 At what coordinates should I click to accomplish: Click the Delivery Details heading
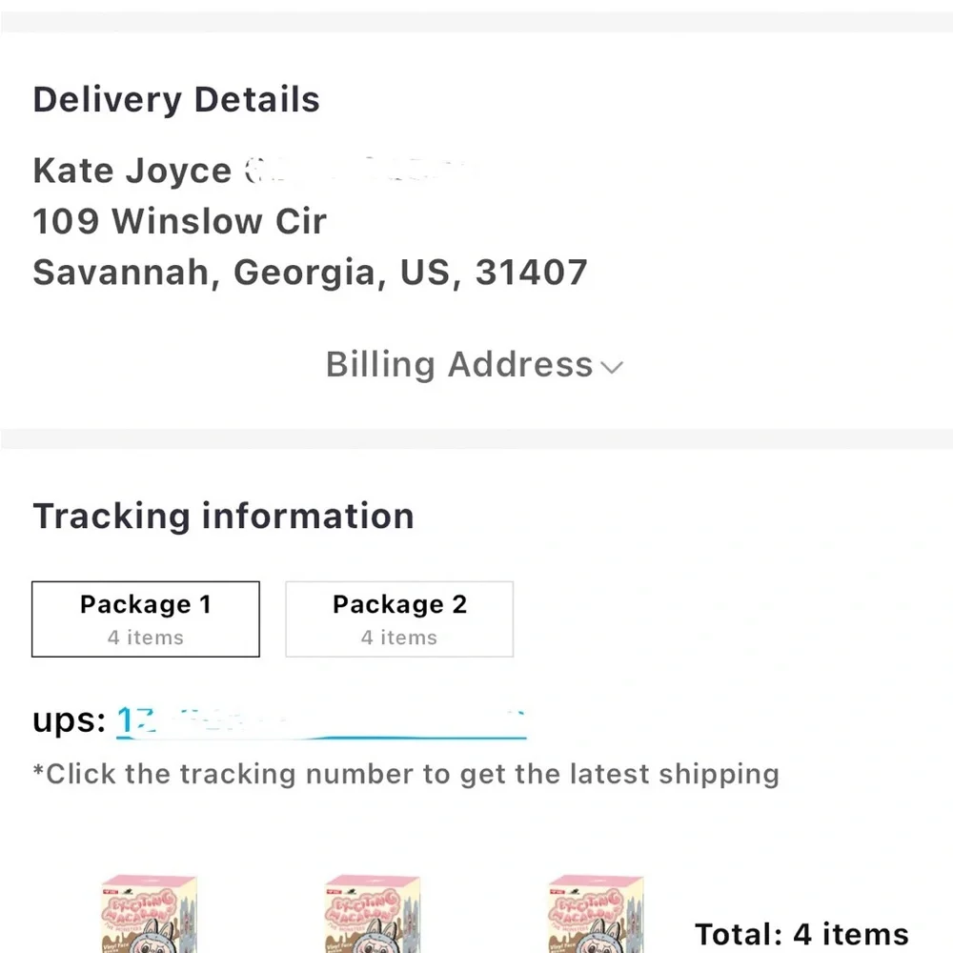(x=176, y=100)
